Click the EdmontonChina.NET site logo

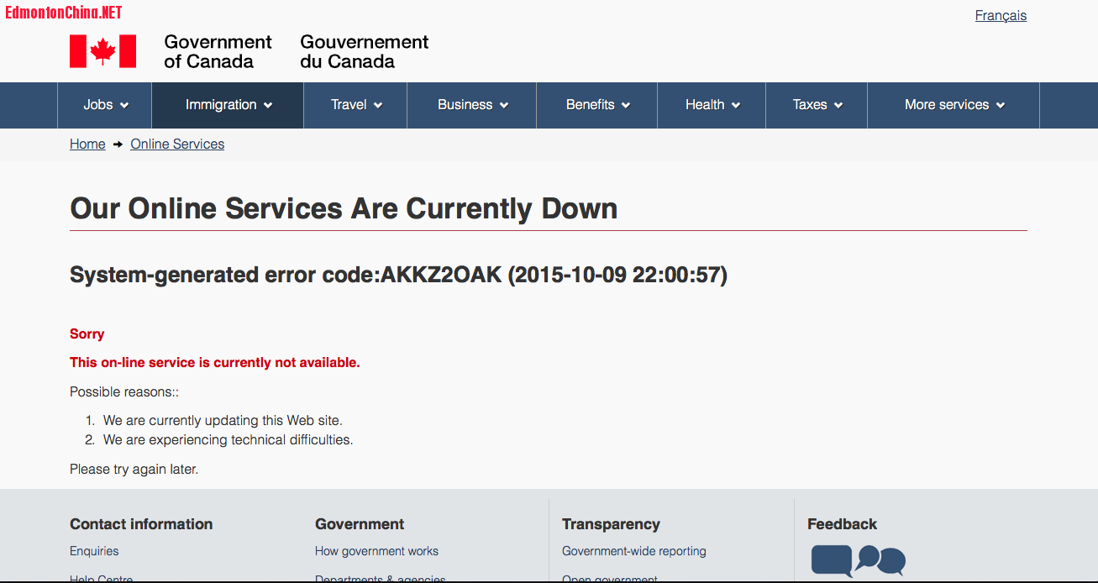pos(62,12)
